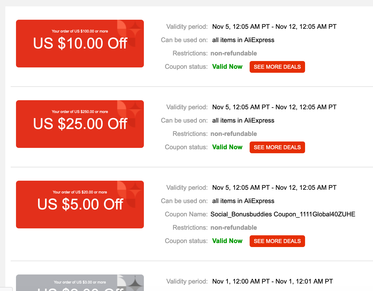Click the gray star icon on expired coupon
The image size is (373, 291).
coord(135,283)
